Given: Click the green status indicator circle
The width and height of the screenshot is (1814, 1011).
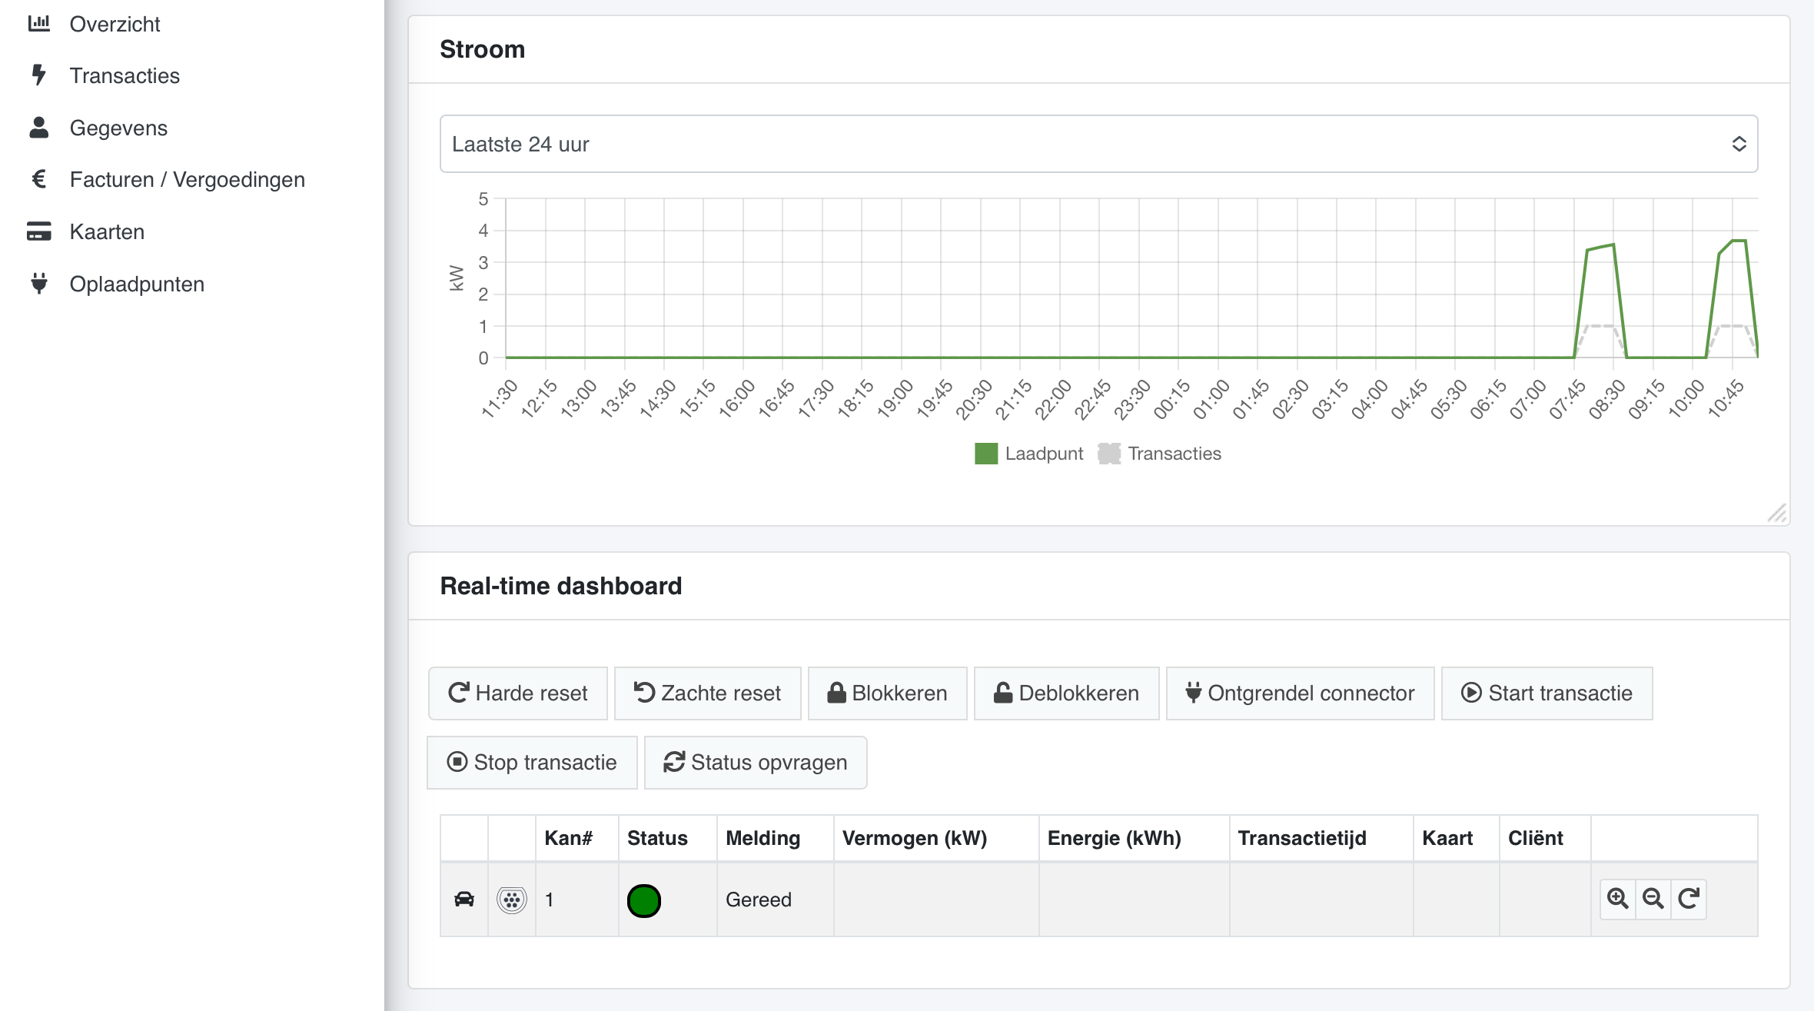Looking at the screenshot, I should (x=644, y=900).
